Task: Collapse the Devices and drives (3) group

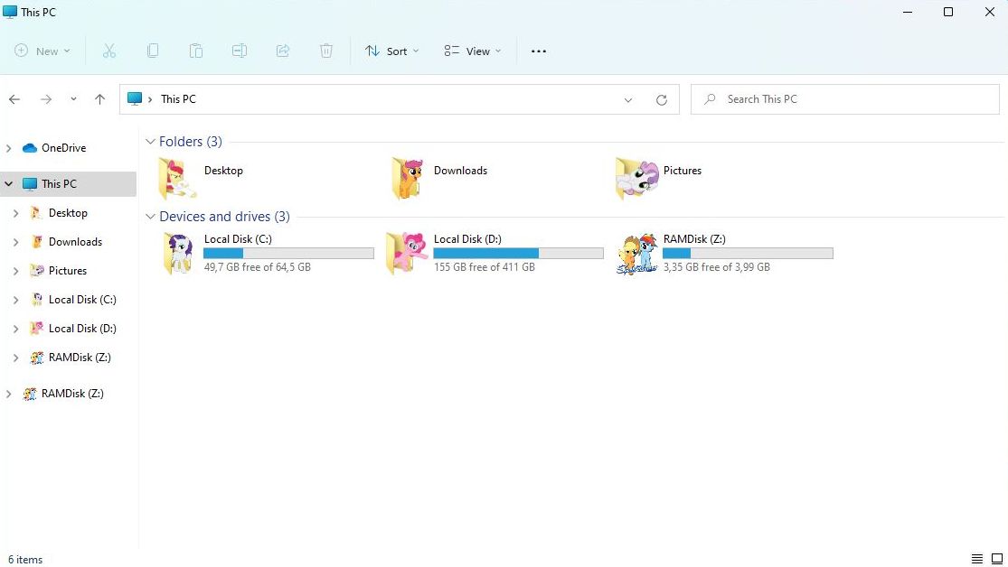Action: point(150,217)
